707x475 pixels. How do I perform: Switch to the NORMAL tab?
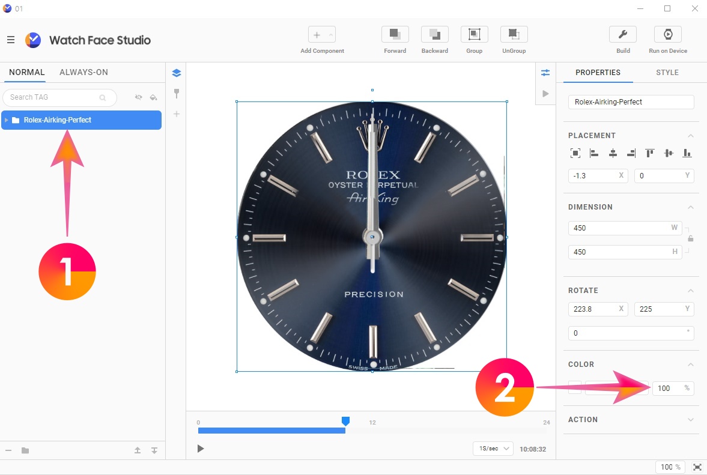point(26,72)
